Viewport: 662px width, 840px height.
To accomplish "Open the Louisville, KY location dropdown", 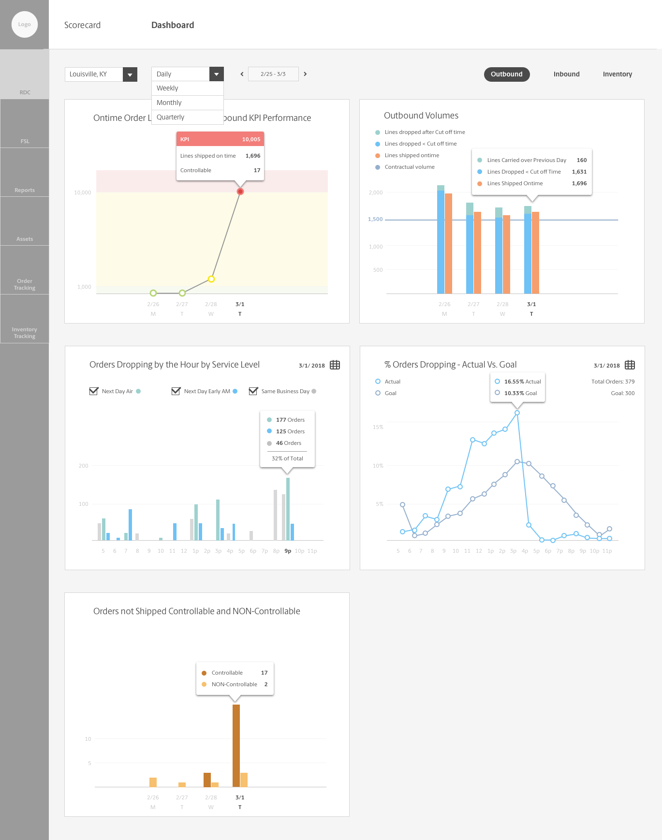I will [101, 74].
